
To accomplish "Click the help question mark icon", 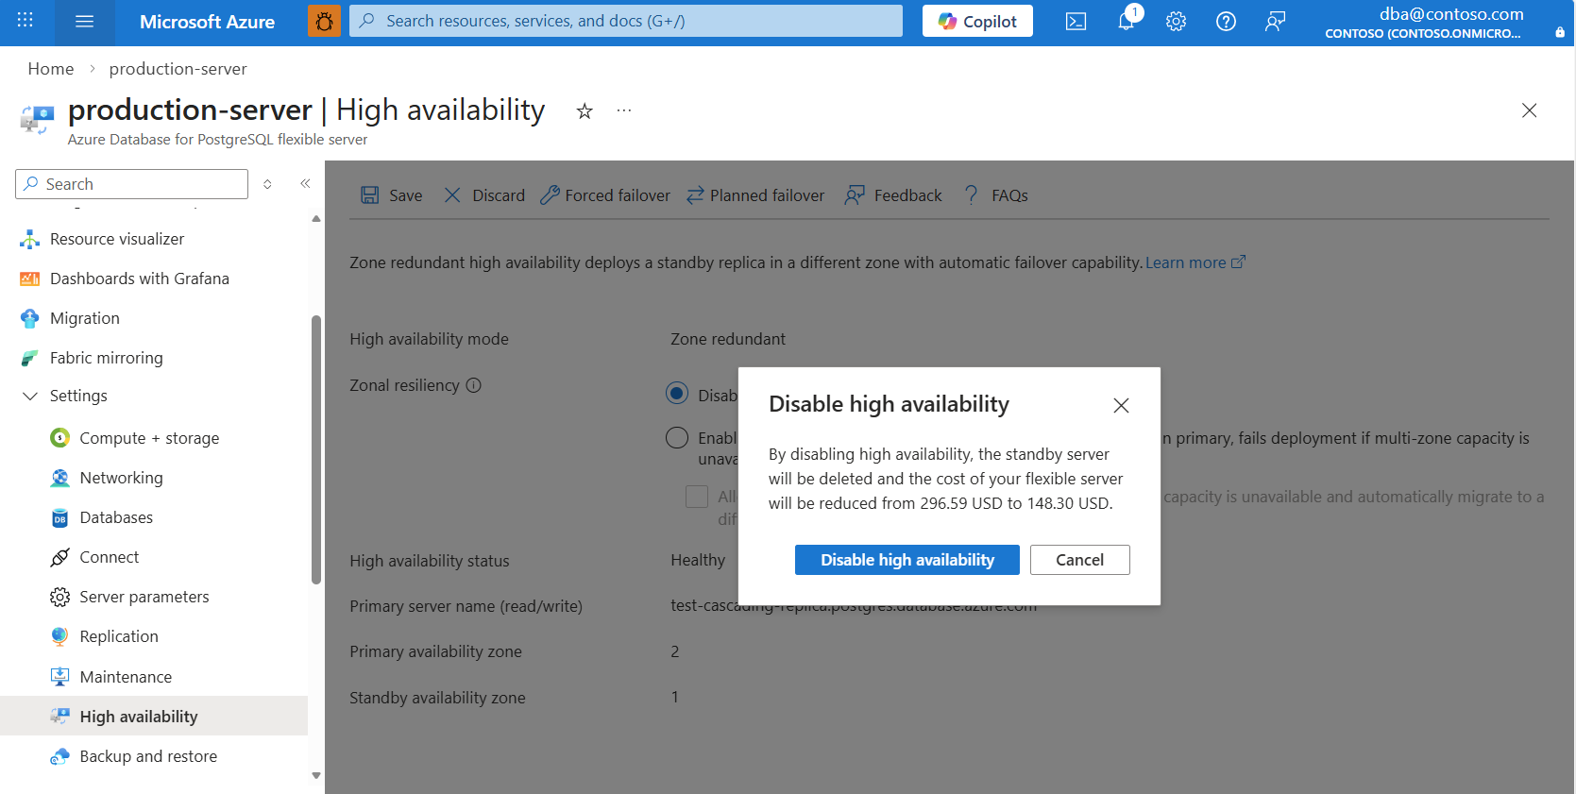I will click(1226, 22).
